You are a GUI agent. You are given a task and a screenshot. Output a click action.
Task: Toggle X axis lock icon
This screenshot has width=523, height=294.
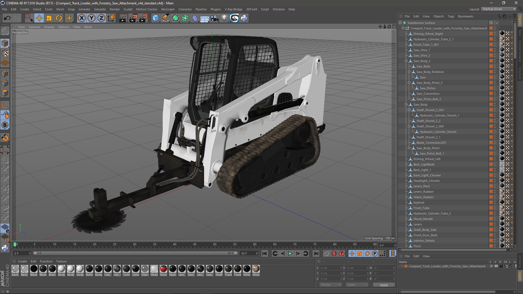pos(81,18)
